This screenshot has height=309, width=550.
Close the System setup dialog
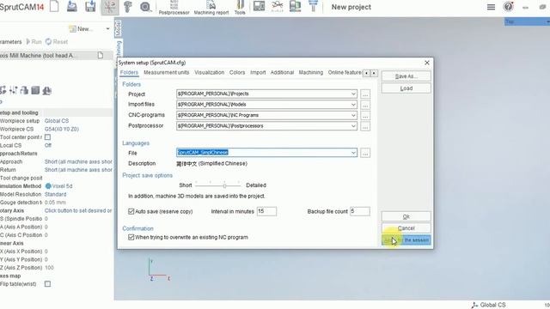click(x=427, y=63)
